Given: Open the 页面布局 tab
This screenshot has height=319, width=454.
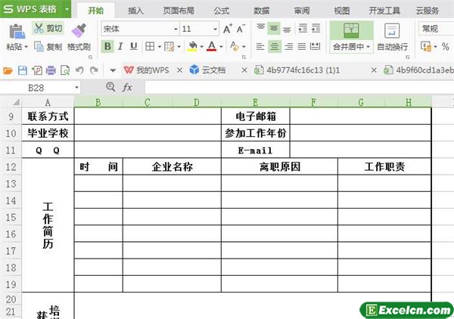Looking at the screenshot, I should [x=179, y=11].
